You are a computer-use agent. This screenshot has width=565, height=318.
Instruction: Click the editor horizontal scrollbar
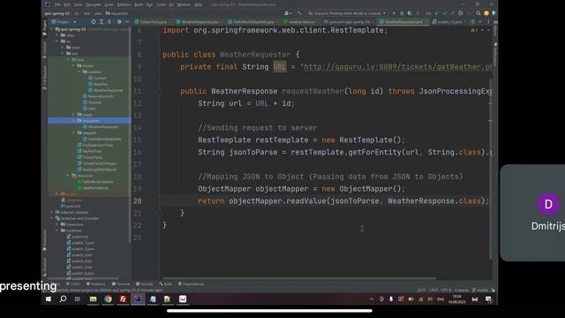(x=299, y=278)
